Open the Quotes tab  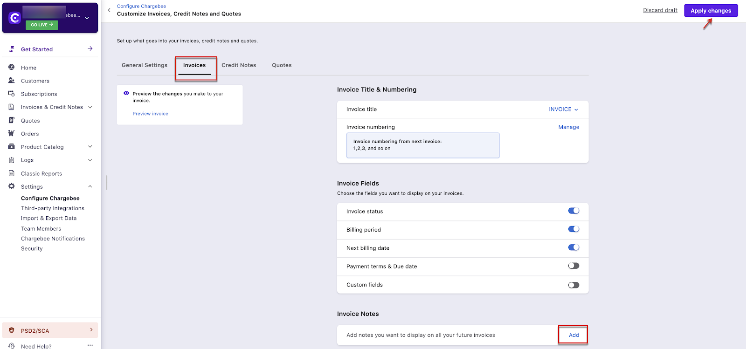point(282,65)
